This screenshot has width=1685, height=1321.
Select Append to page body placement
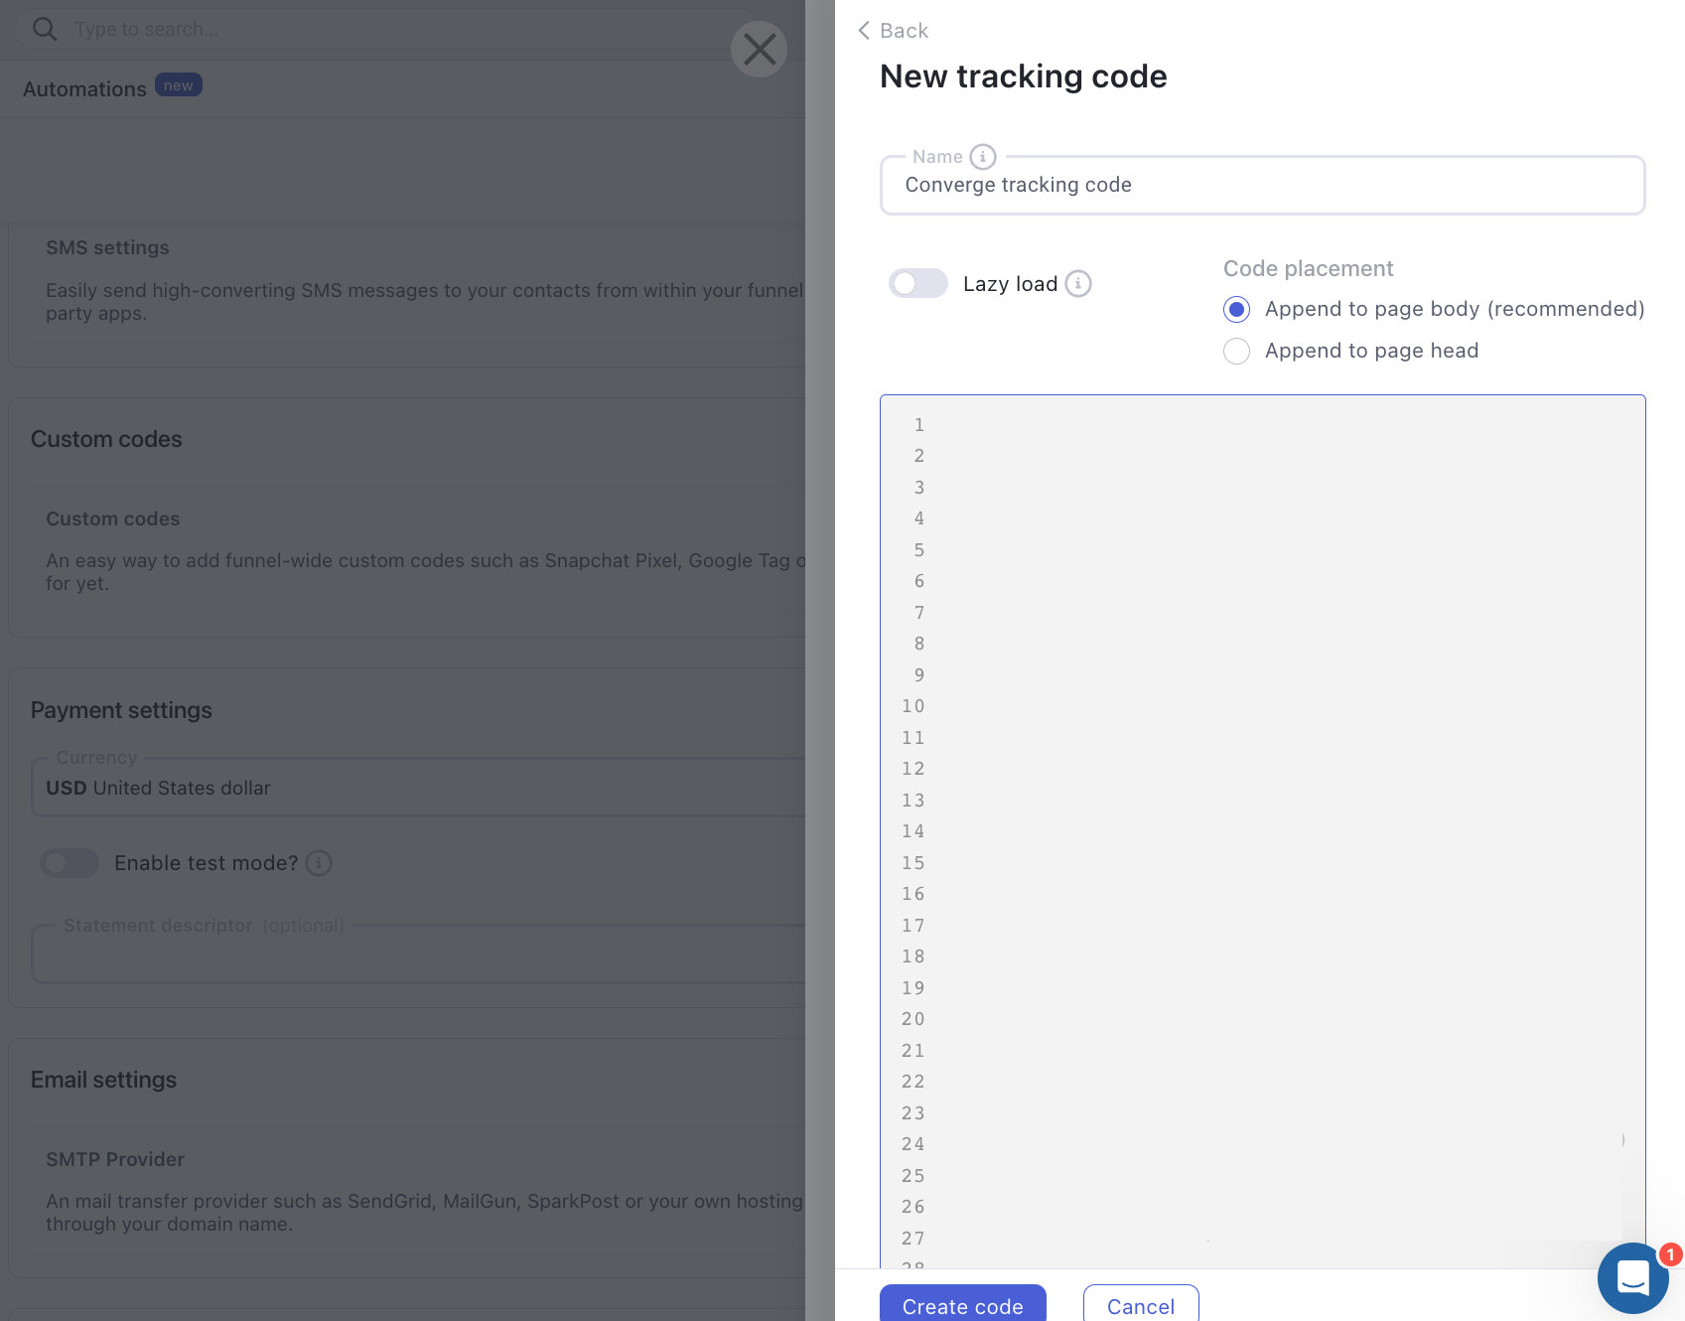1236,309
